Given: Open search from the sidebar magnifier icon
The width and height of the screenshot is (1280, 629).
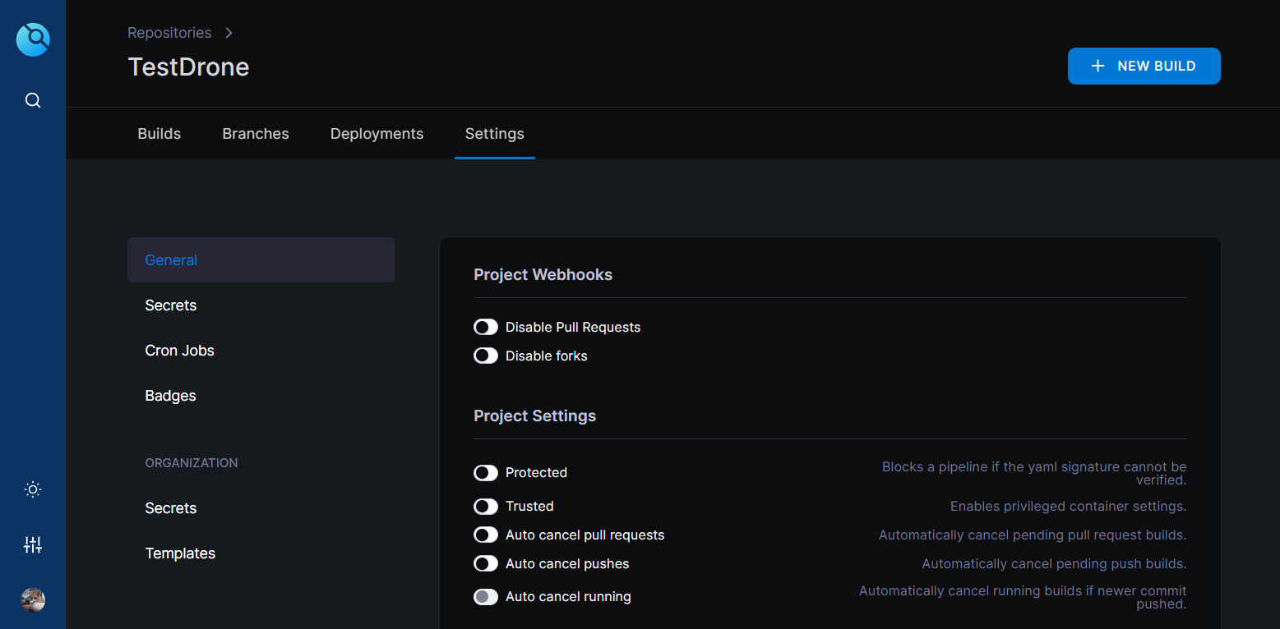Looking at the screenshot, I should (33, 100).
